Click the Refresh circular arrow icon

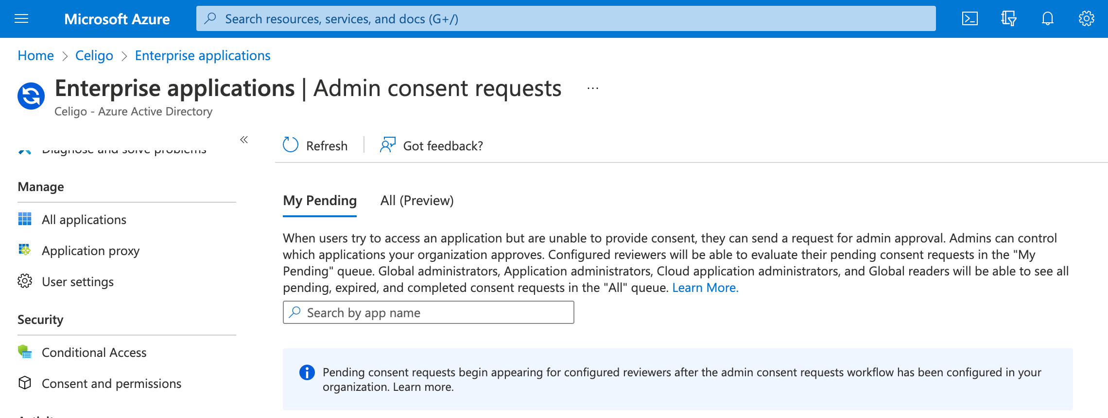pos(291,145)
